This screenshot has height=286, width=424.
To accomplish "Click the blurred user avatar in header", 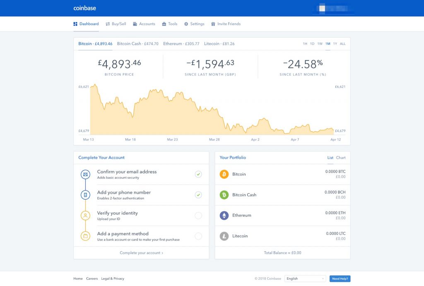I will tap(322, 8).
